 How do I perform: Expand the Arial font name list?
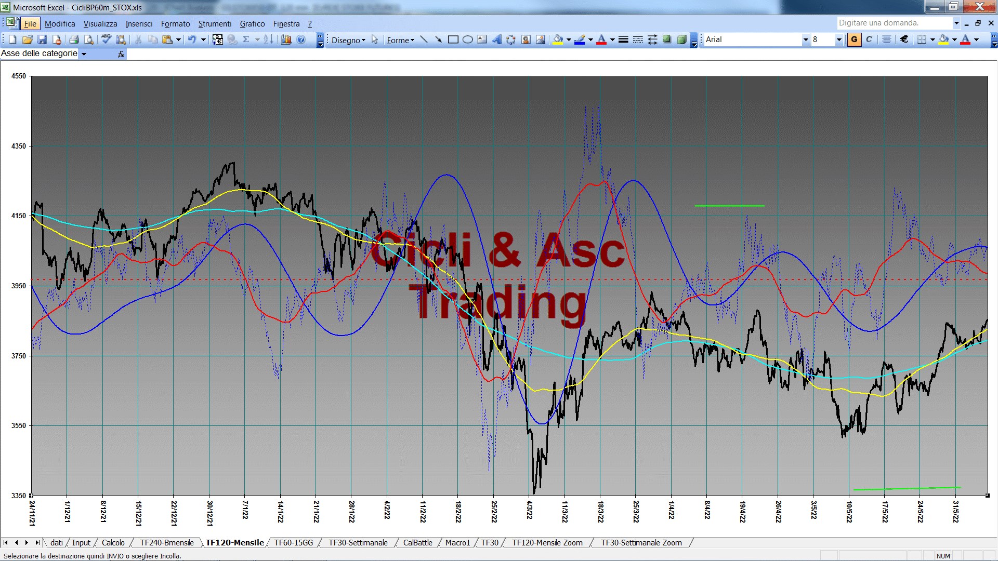pos(806,39)
